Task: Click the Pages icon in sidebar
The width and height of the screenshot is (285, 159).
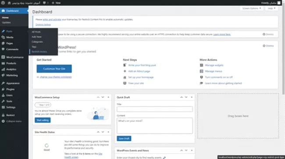Action: [3, 43]
